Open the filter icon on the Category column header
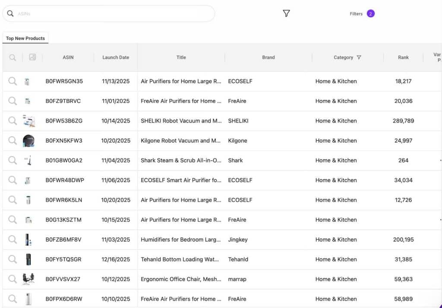The width and height of the screenshot is (442, 308). 359,57
